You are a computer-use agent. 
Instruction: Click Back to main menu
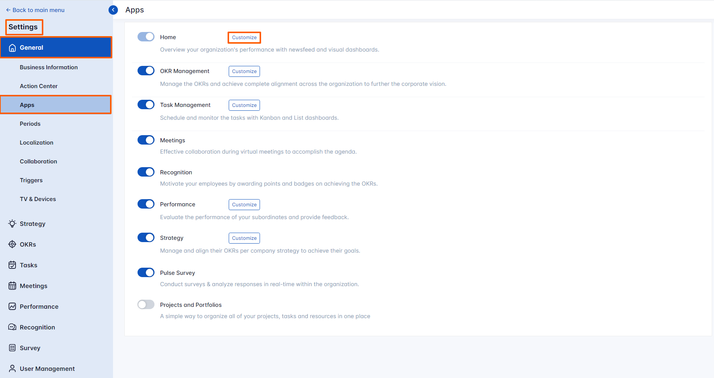tap(35, 10)
